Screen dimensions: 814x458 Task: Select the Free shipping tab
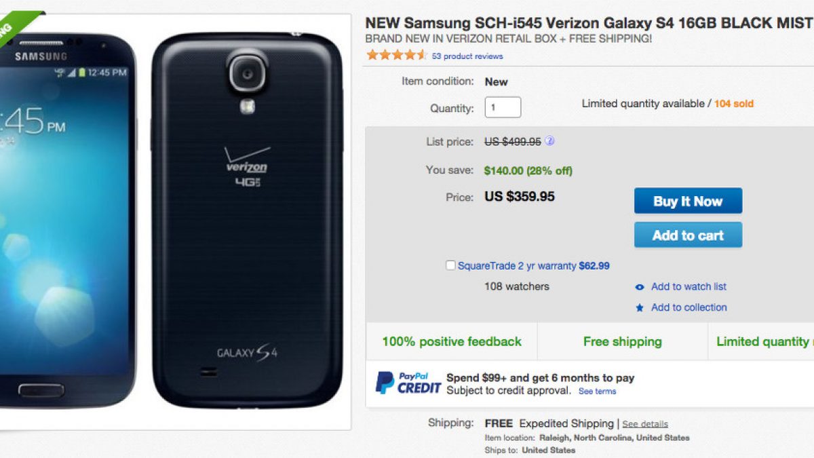pos(622,342)
